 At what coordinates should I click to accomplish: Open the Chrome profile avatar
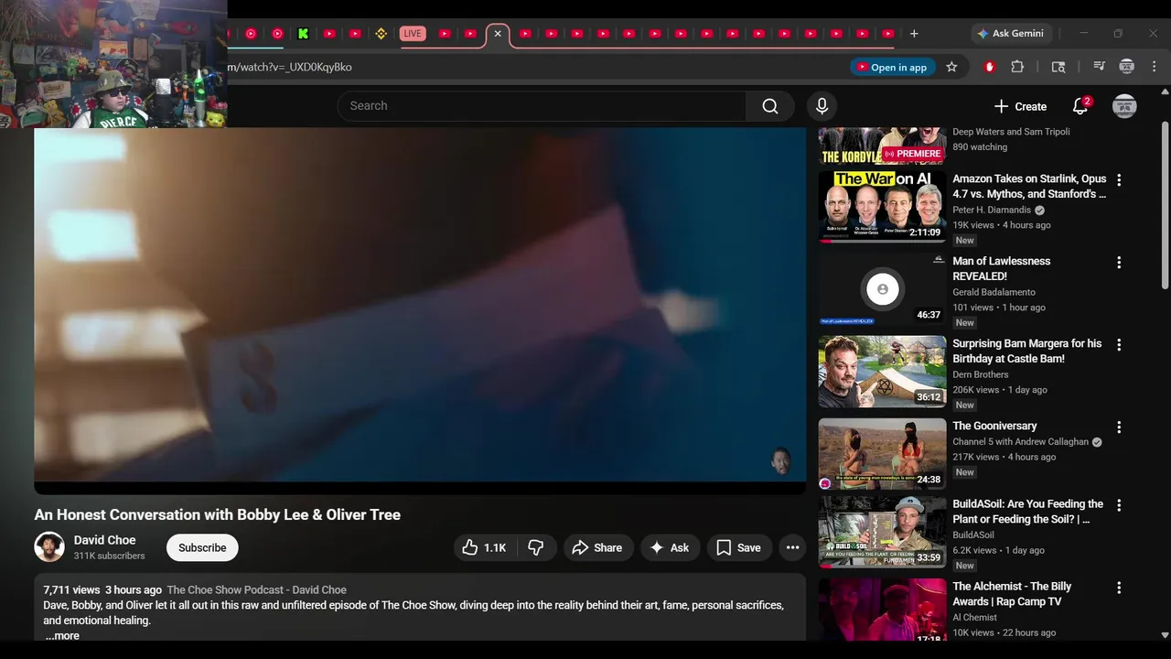pos(1127,67)
